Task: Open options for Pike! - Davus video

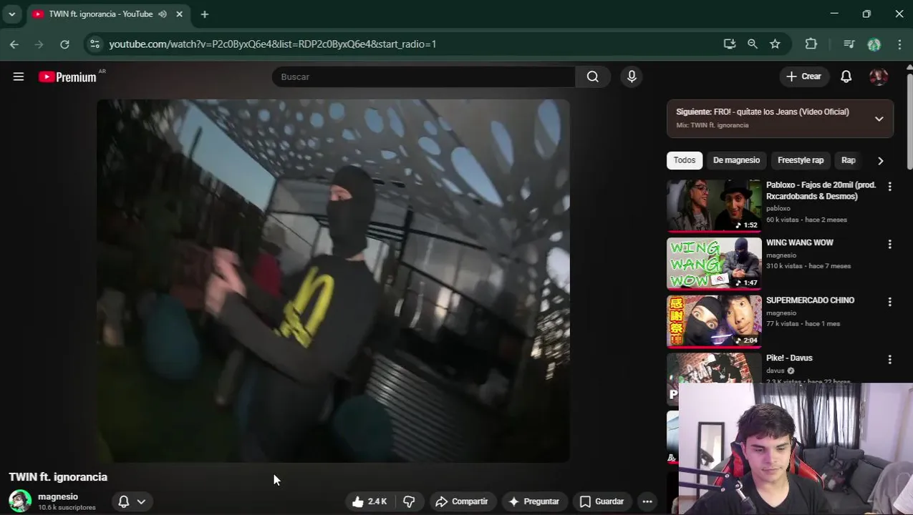Action: (889, 360)
